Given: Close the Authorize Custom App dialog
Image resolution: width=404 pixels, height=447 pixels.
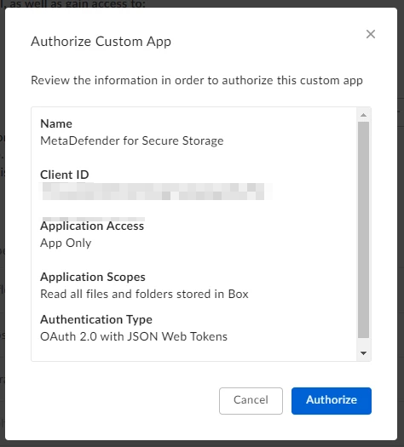Looking at the screenshot, I should pyautogui.click(x=371, y=34).
